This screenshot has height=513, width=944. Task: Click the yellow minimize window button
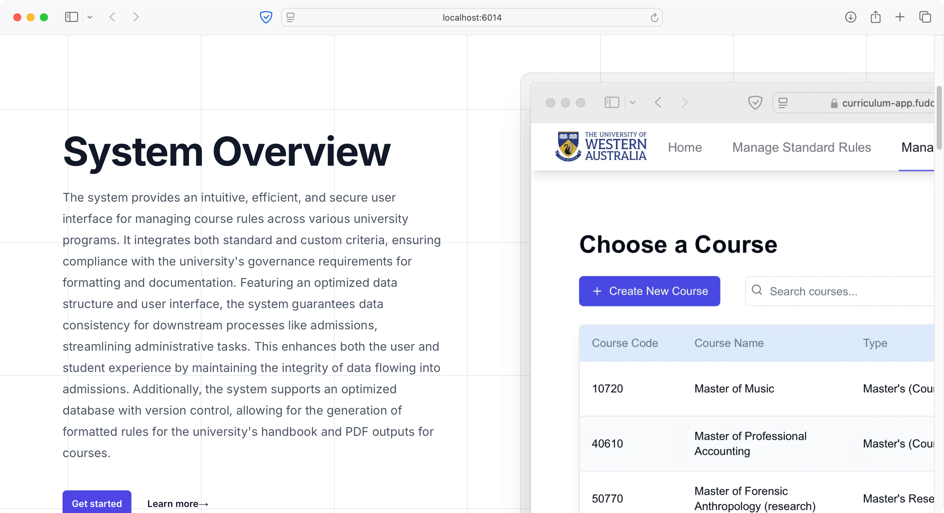(x=30, y=17)
